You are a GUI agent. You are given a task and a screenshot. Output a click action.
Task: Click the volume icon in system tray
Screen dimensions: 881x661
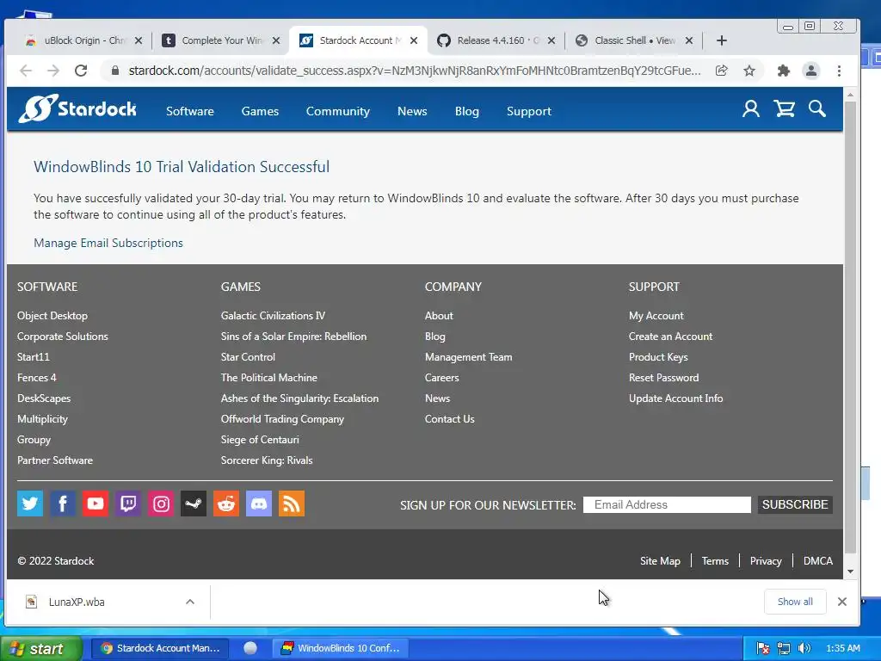click(x=804, y=648)
